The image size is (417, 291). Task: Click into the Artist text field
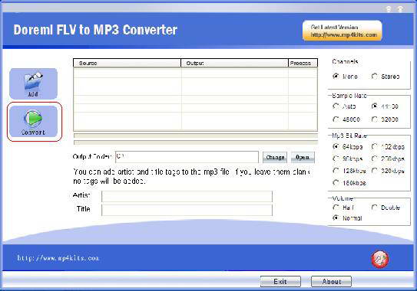[187, 196]
